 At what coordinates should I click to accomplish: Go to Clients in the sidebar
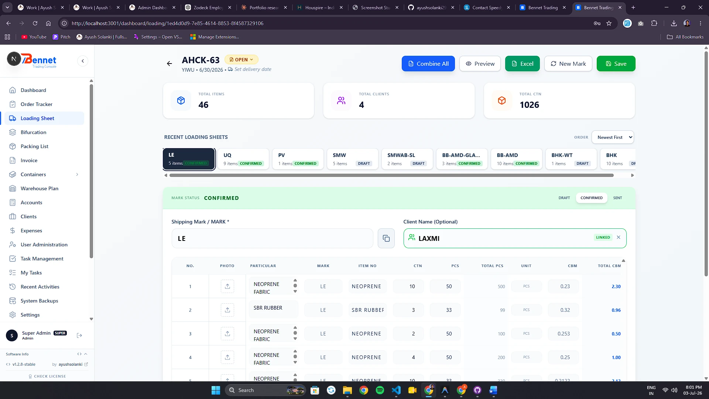pyautogui.click(x=44, y=216)
